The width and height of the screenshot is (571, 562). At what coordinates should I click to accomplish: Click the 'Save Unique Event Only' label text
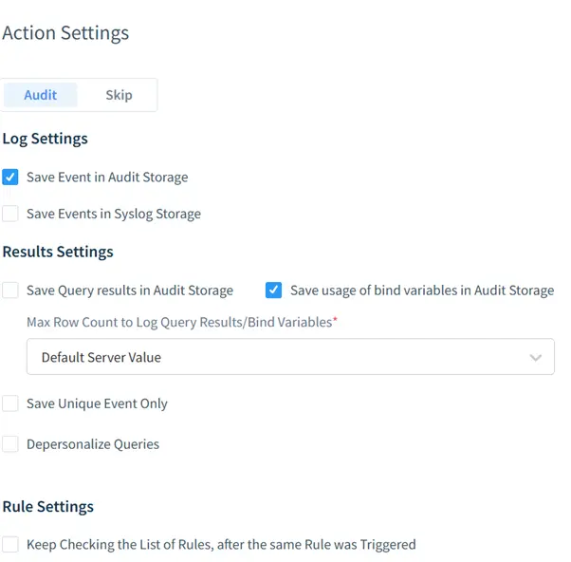point(97,403)
